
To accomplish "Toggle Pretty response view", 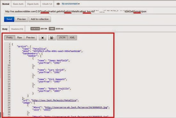I will (x=10, y=38).
